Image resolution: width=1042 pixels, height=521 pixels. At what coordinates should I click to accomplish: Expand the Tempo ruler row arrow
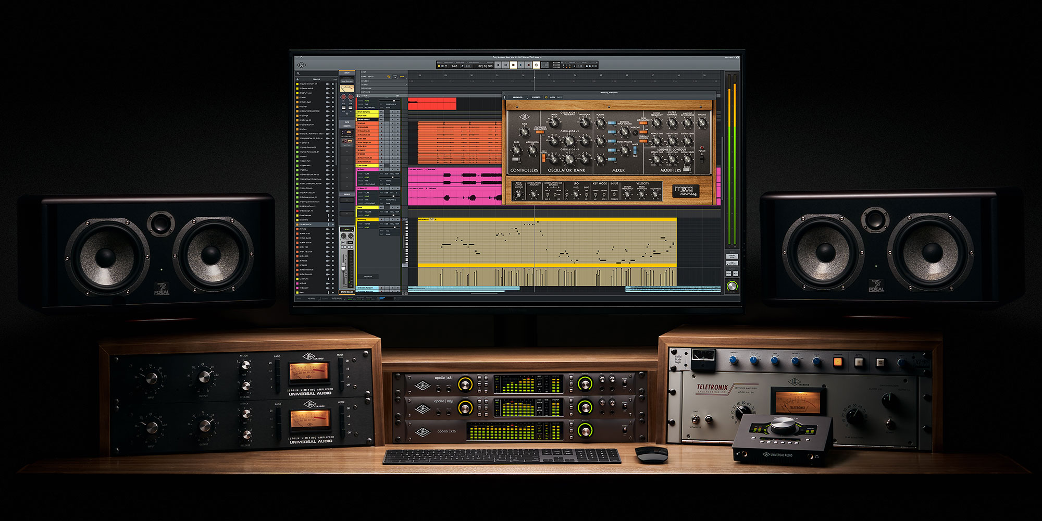click(x=406, y=84)
